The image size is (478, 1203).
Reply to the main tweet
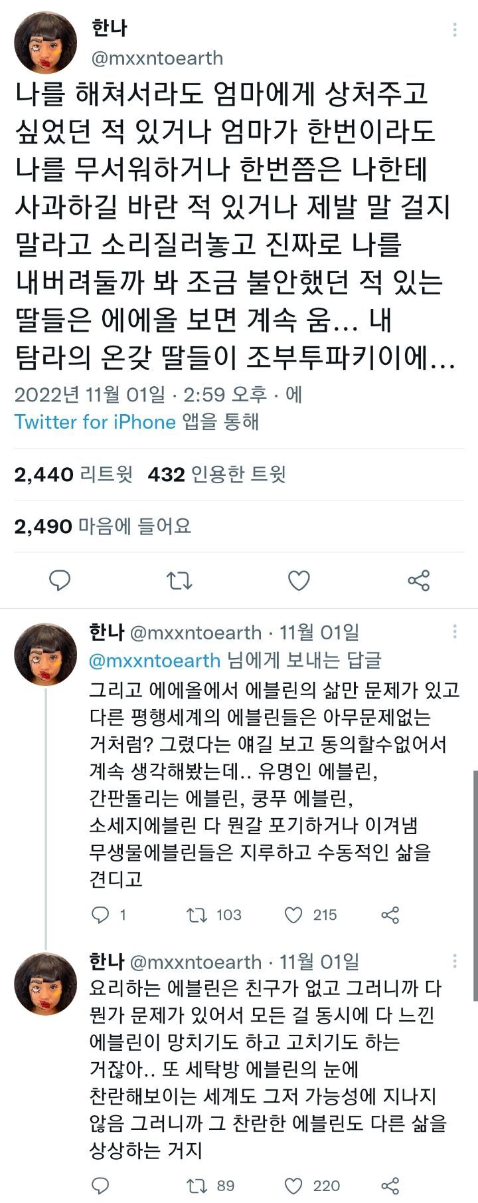[60, 580]
